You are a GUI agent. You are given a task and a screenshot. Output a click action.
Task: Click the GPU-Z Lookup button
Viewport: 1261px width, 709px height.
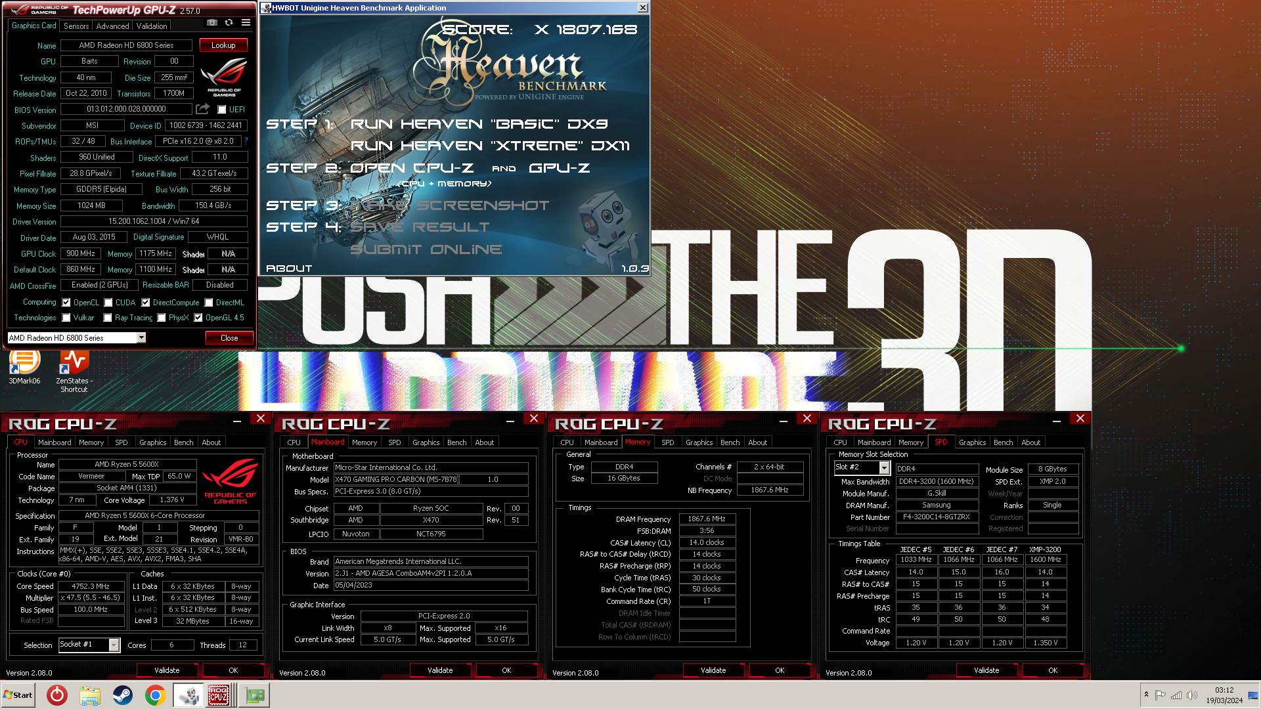223,45
